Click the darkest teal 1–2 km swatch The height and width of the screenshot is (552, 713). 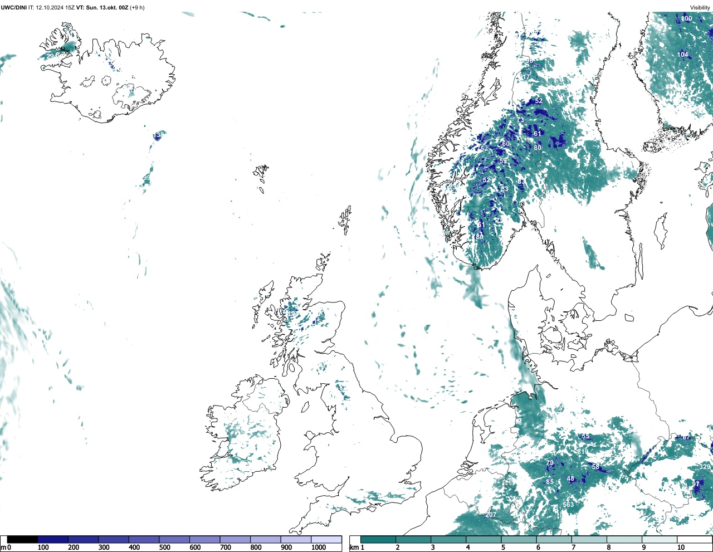pyautogui.click(x=378, y=539)
